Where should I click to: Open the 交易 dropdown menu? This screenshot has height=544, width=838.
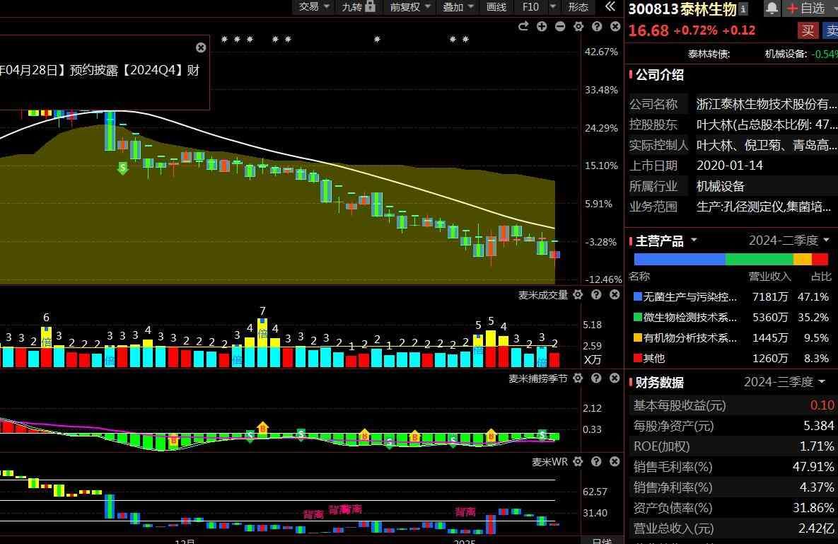point(315,7)
